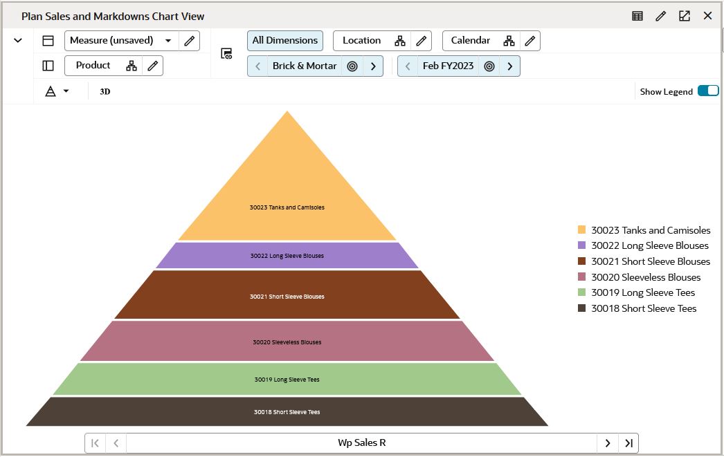Open the Measure (unsaved) dropdown
Image resolution: width=724 pixels, height=457 pixels.
(x=168, y=41)
